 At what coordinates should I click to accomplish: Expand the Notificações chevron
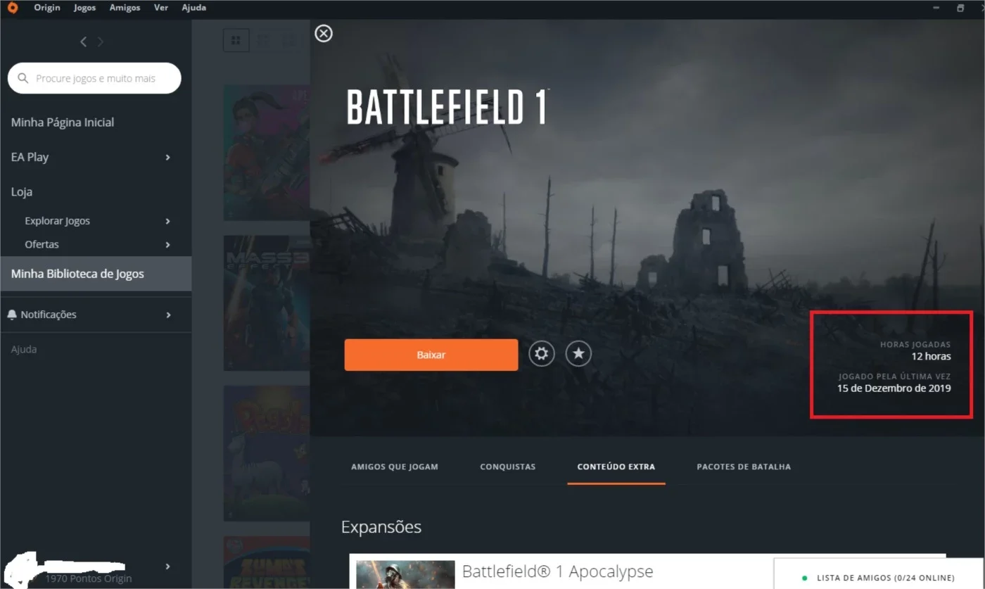168,315
